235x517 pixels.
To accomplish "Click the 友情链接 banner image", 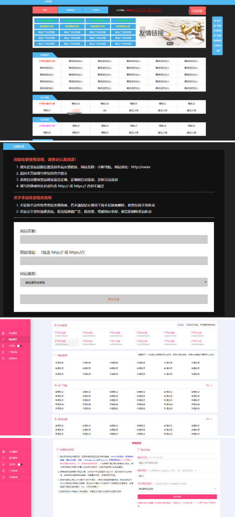I will point(172,32).
